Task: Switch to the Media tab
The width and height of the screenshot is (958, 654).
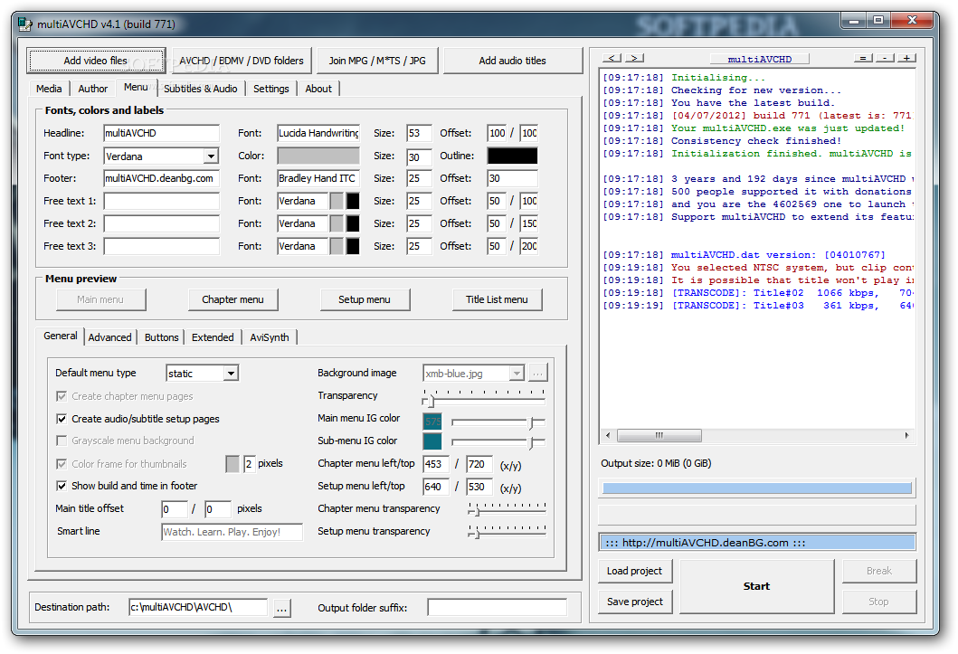Action: 49,89
